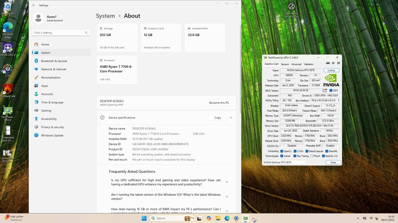Click search magnifier in Find a setting

[87, 33]
